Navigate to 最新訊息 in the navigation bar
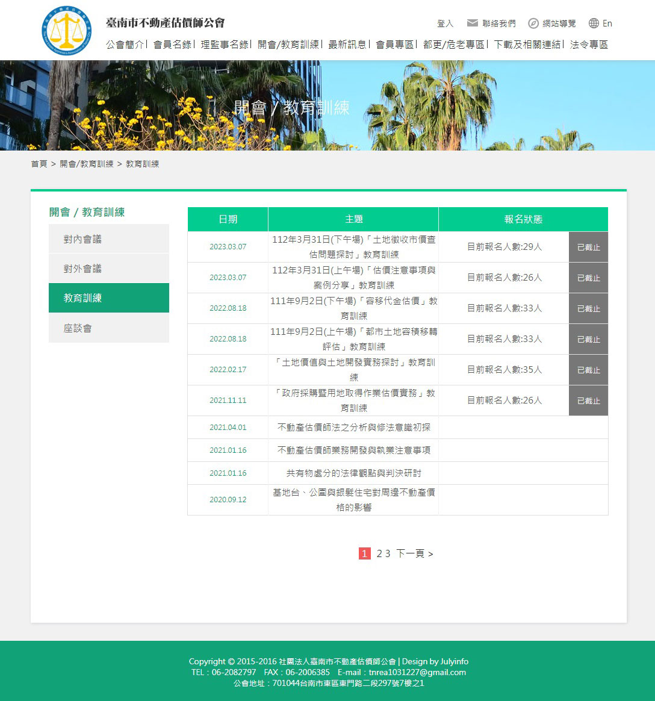 coord(347,45)
